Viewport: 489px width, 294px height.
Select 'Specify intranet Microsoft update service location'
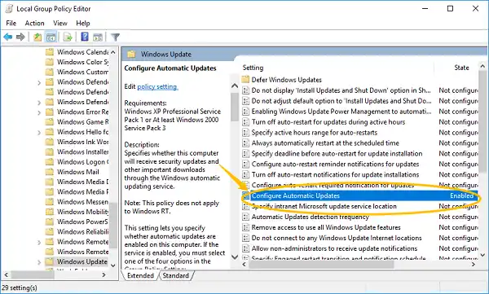click(x=324, y=206)
